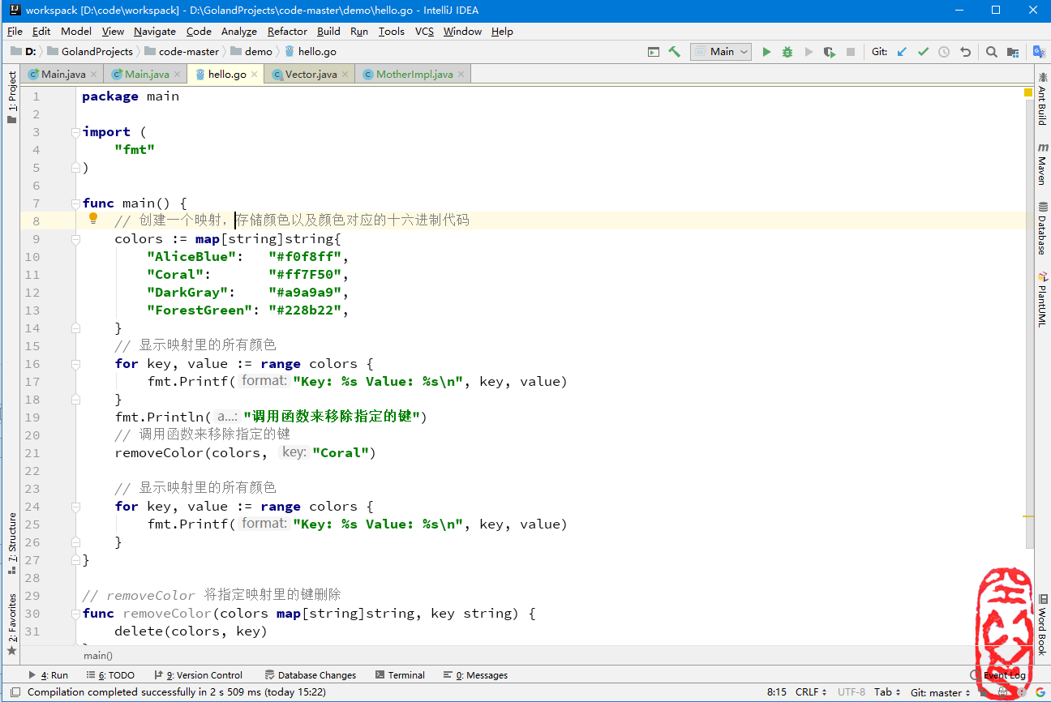Collapse func main at line 7
Viewport: 1051px width, 702px height.
coord(75,203)
